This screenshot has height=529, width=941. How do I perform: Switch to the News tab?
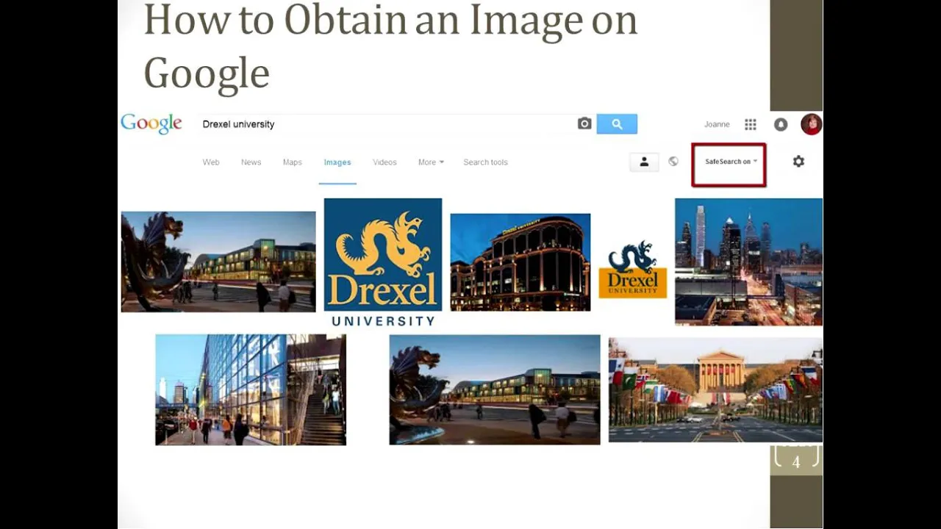[251, 162]
